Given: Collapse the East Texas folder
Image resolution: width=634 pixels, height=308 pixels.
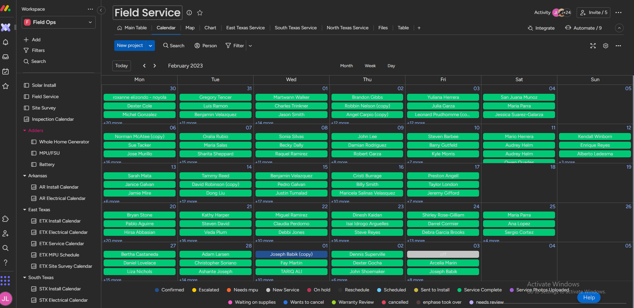Looking at the screenshot, I should point(25,210).
